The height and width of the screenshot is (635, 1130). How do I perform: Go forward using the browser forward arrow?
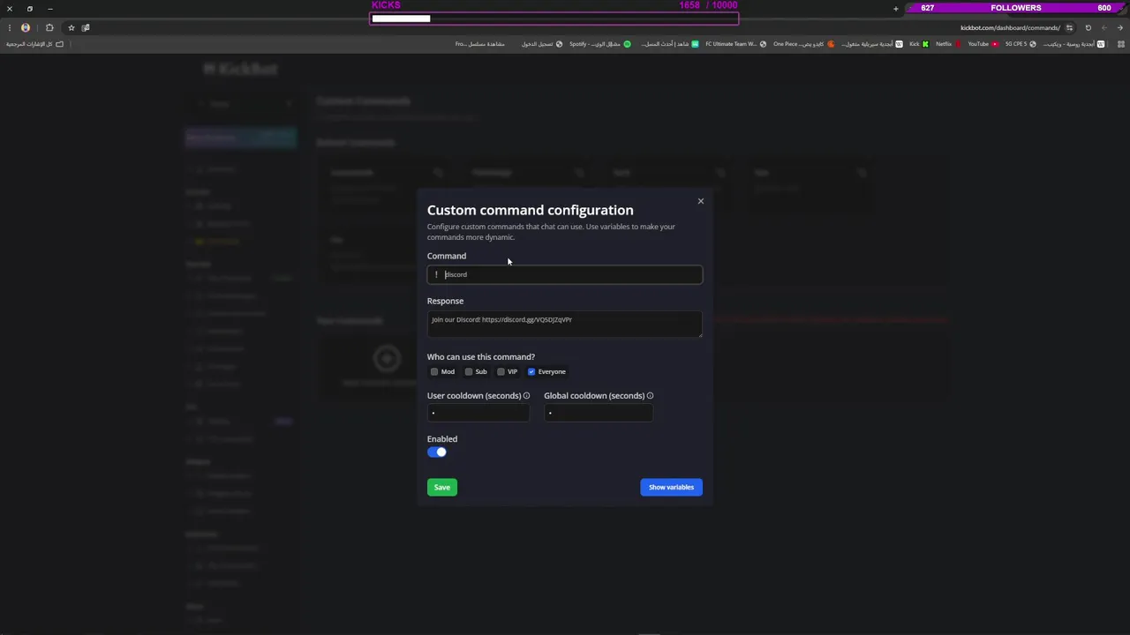[1104, 27]
